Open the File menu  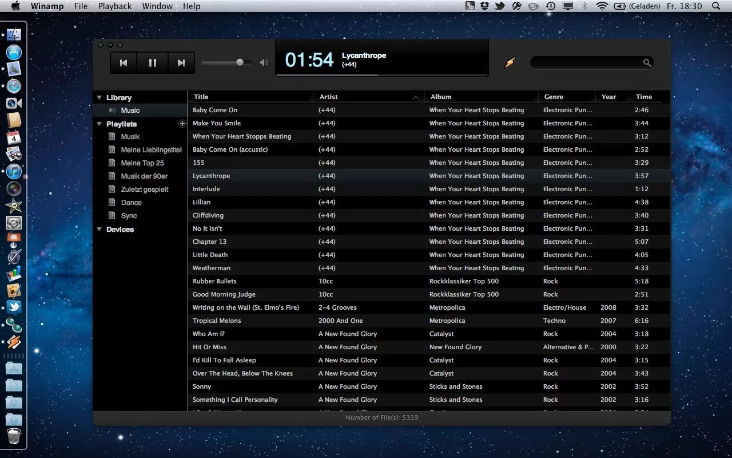[x=81, y=6]
